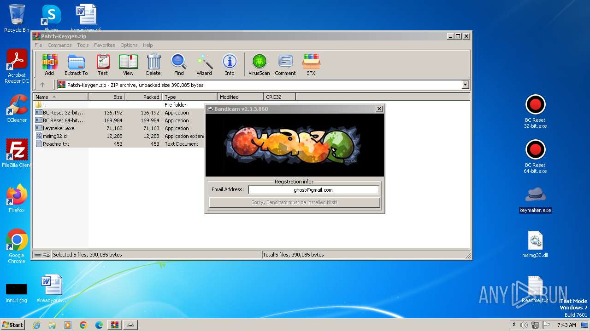Show archive Info
This screenshot has height=331, width=590.
[x=230, y=64]
